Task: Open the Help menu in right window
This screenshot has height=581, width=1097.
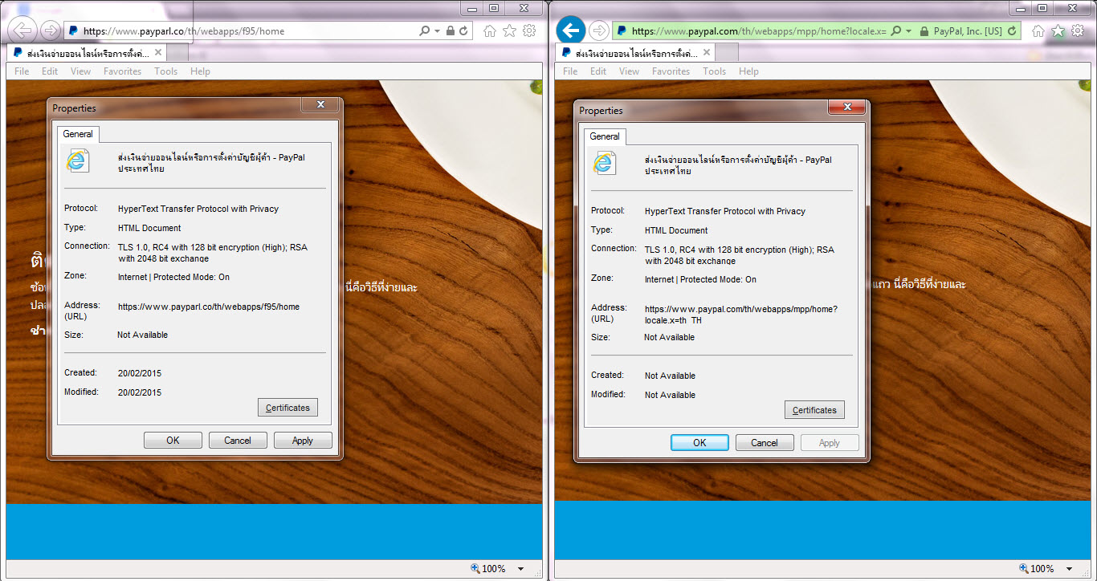Action: [748, 71]
